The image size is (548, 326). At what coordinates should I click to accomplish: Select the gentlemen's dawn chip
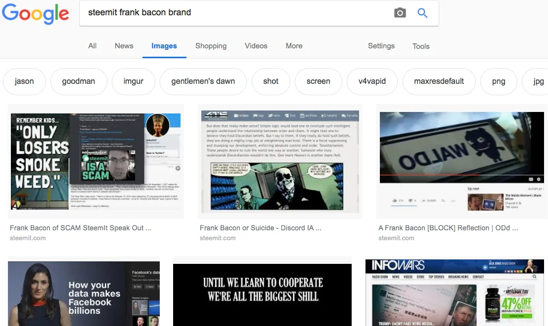coord(203,81)
